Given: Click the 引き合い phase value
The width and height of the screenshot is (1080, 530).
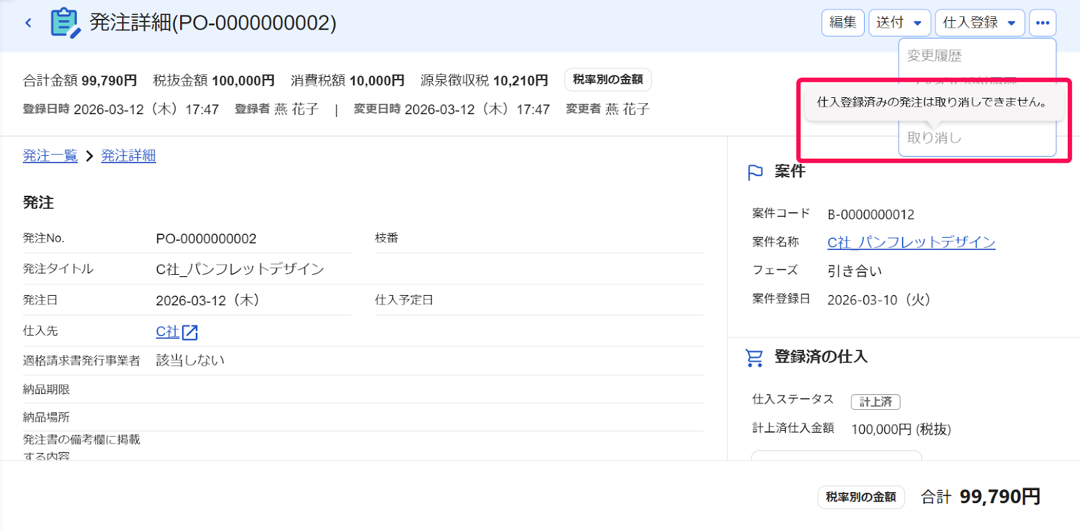Looking at the screenshot, I should [x=855, y=271].
